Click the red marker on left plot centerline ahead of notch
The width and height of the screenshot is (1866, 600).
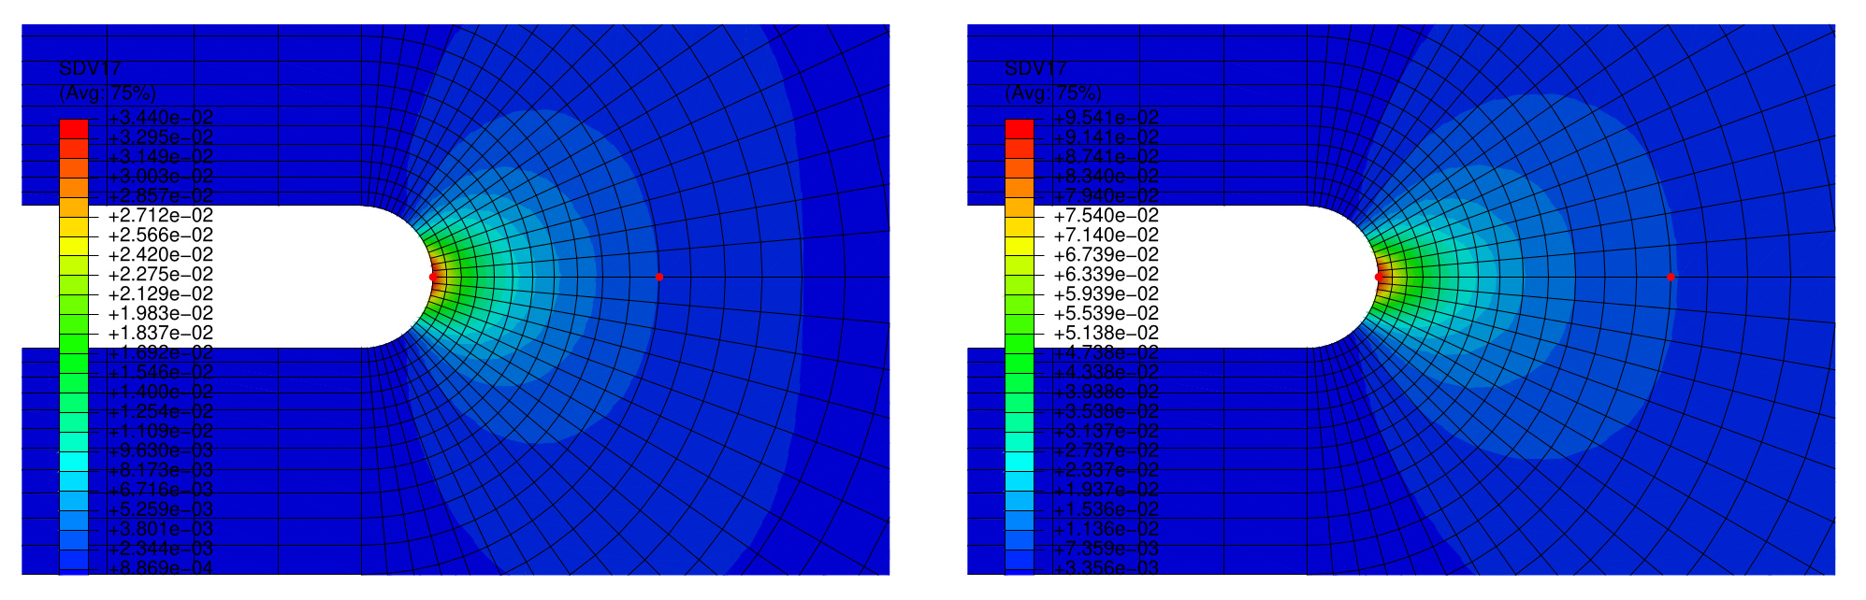pos(659,277)
